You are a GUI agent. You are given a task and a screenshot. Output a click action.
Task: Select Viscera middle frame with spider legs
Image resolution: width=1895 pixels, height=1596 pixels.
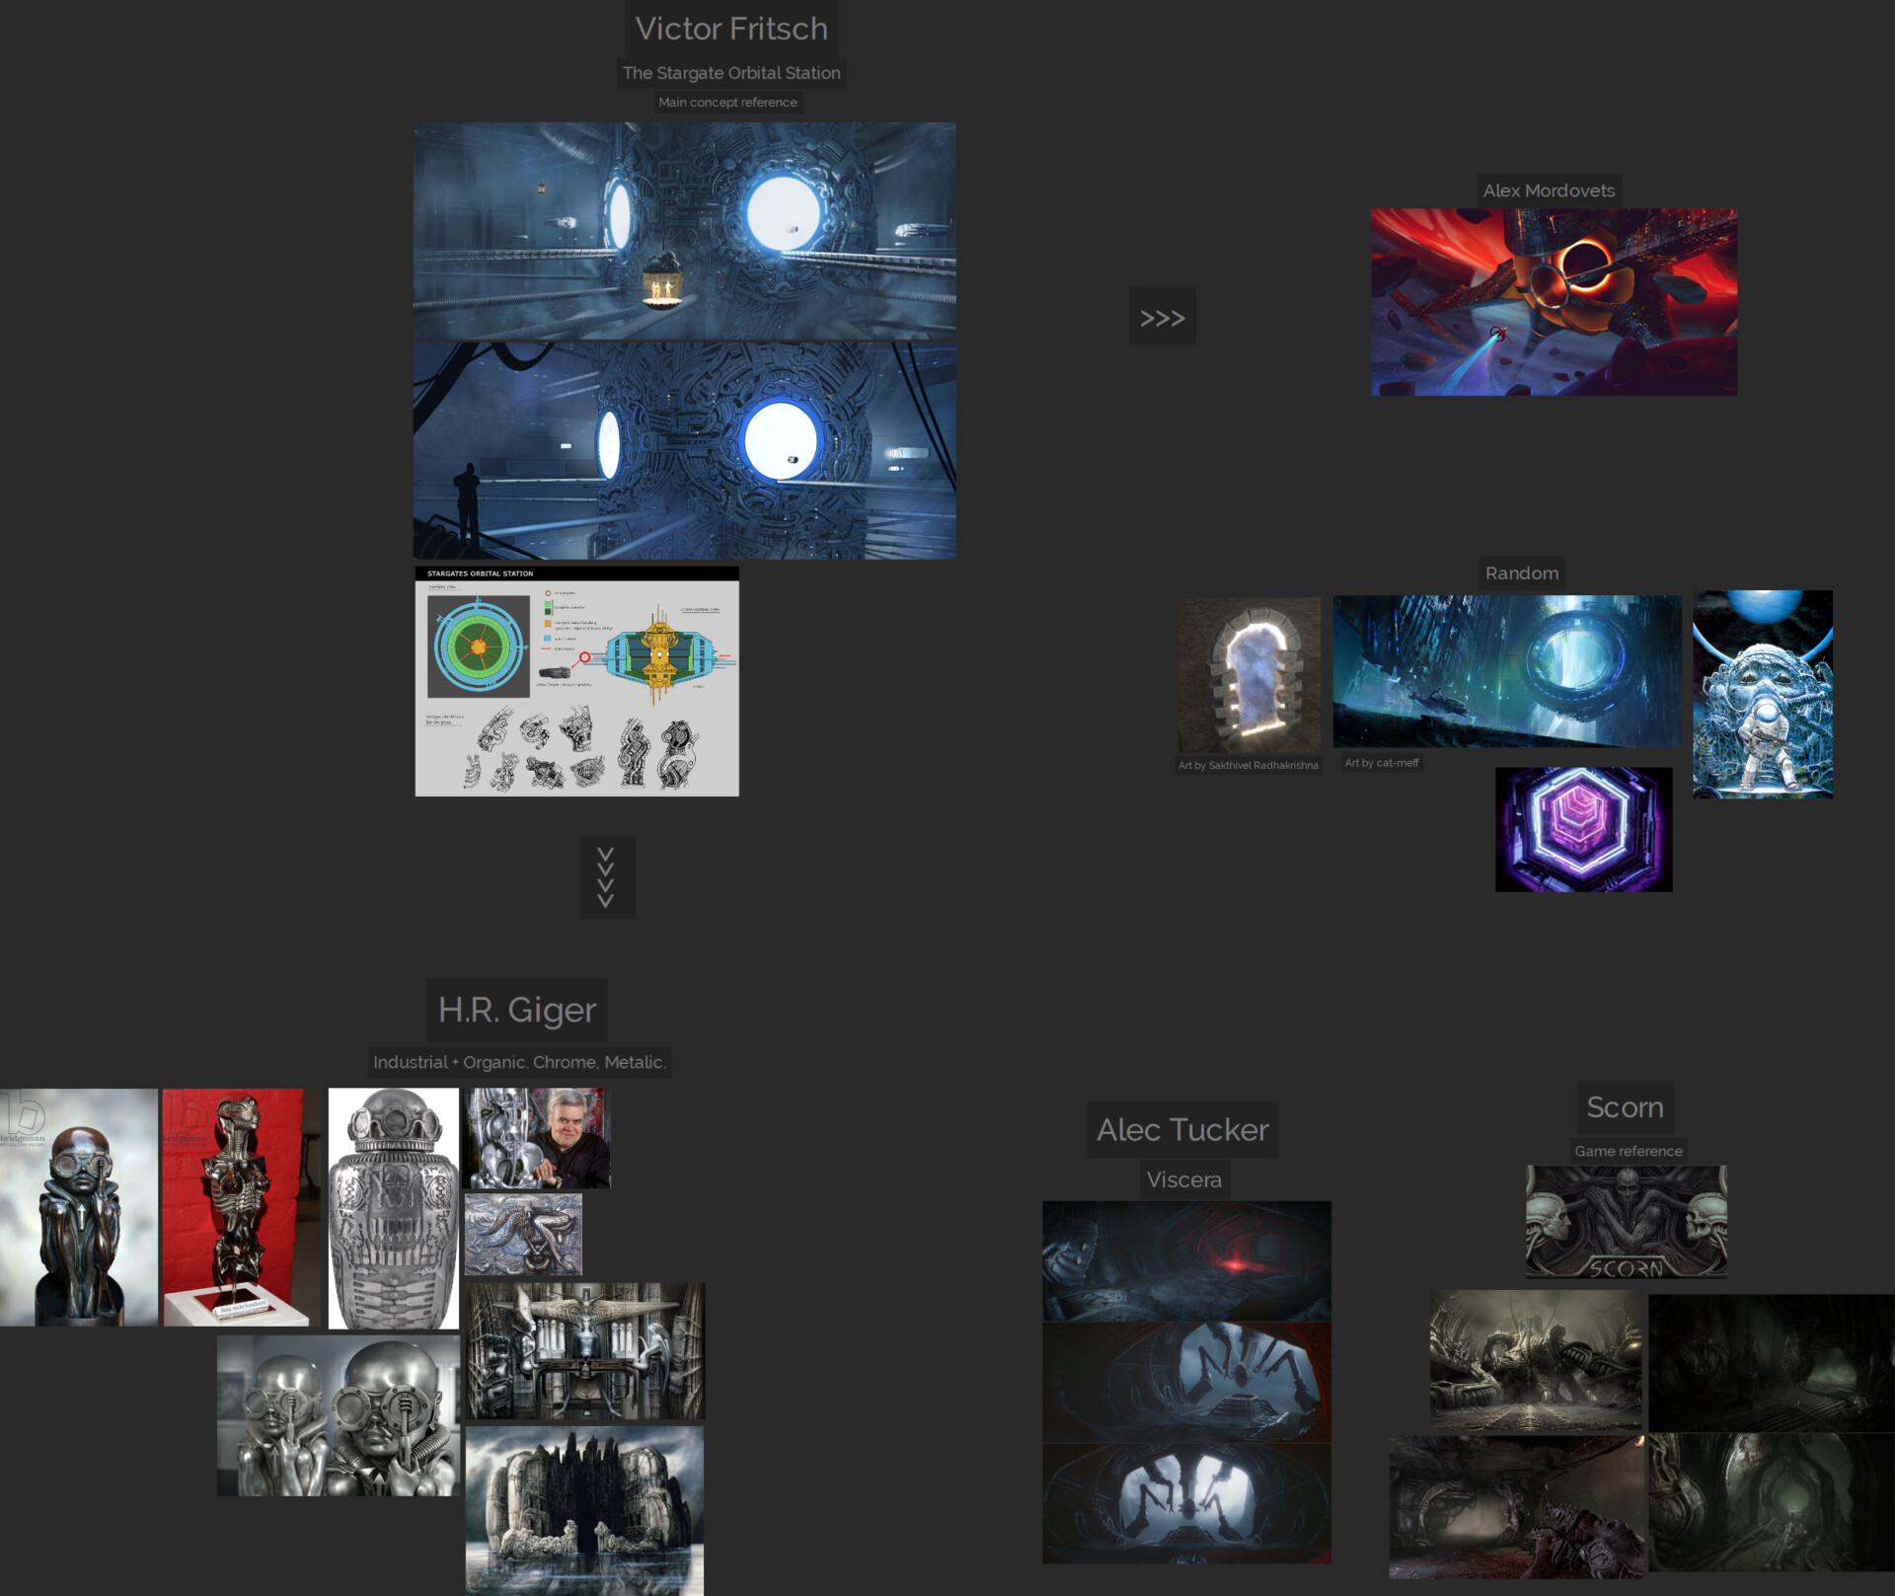(1186, 1383)
